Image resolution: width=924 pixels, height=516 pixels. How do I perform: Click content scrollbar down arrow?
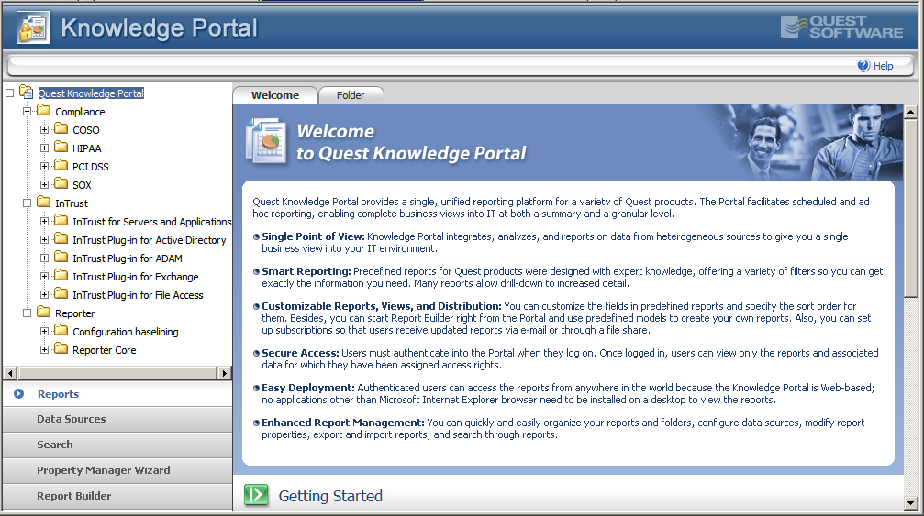(911, 503)
